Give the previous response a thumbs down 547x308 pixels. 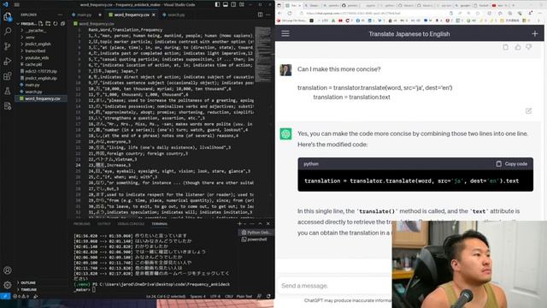click(x=529, y=47)
